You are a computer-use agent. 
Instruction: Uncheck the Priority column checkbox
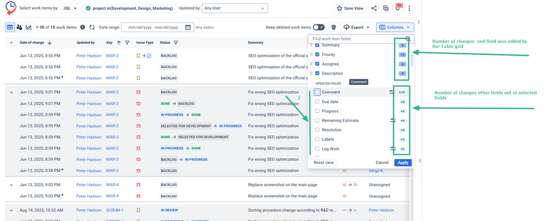(318, 55)
